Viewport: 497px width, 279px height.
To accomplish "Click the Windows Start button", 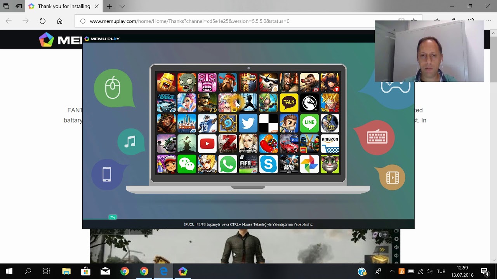I will tap(9, 271).
